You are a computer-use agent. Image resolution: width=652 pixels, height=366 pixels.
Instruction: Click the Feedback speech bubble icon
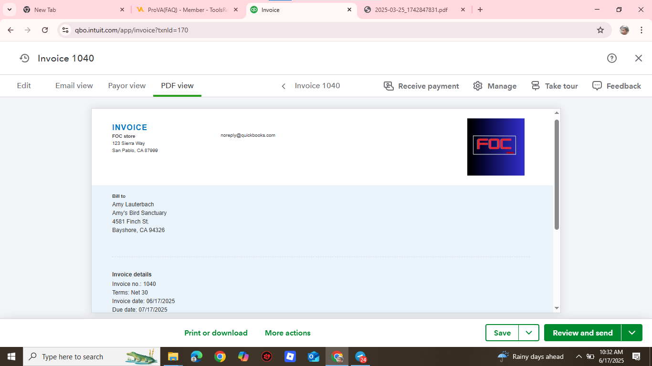click(597, 86)
